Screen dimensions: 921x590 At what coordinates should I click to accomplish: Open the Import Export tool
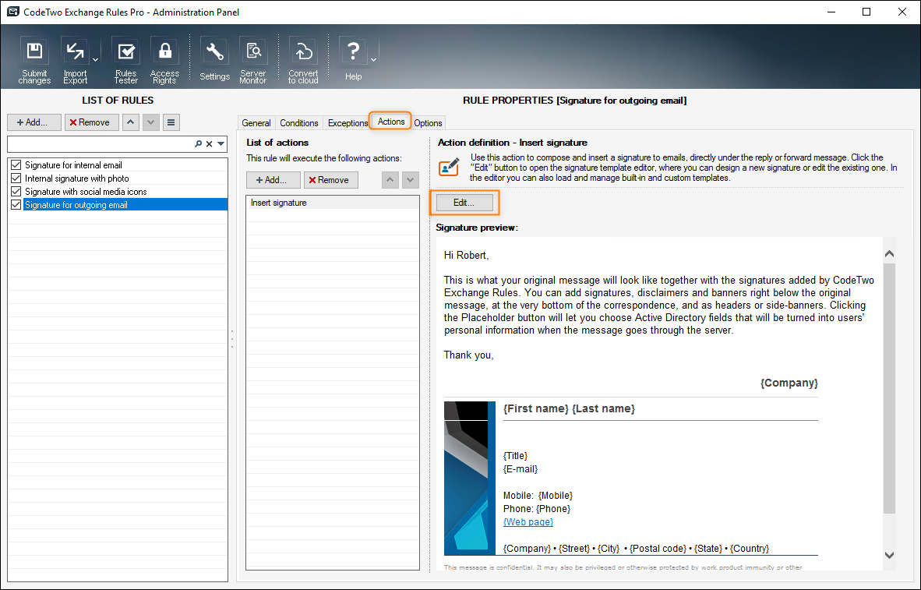(75, 61)
